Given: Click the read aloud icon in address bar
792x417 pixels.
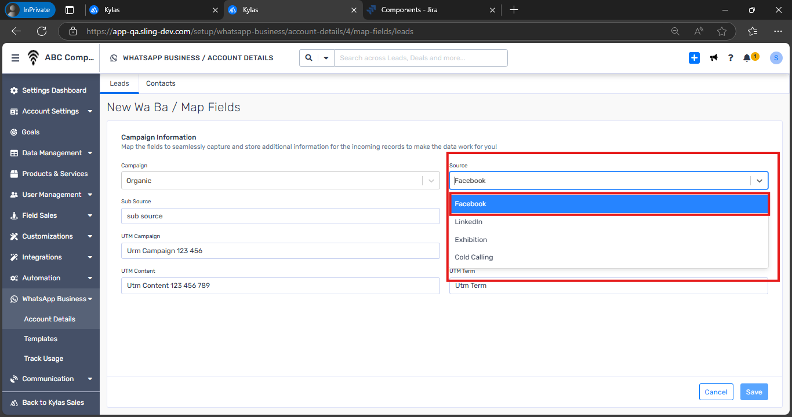Looking at the screenshot, I should [698, 31].
